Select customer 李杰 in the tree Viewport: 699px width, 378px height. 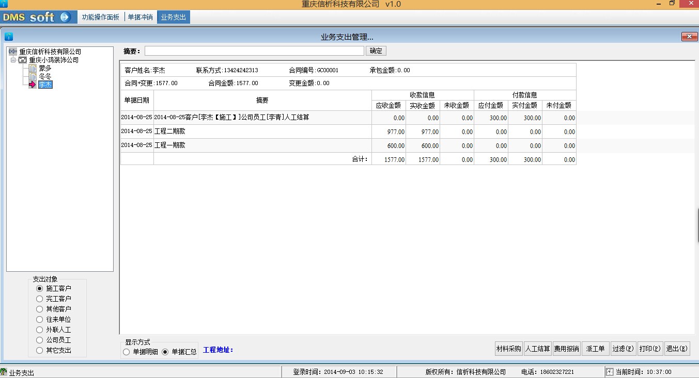click(x=45, y=85)
